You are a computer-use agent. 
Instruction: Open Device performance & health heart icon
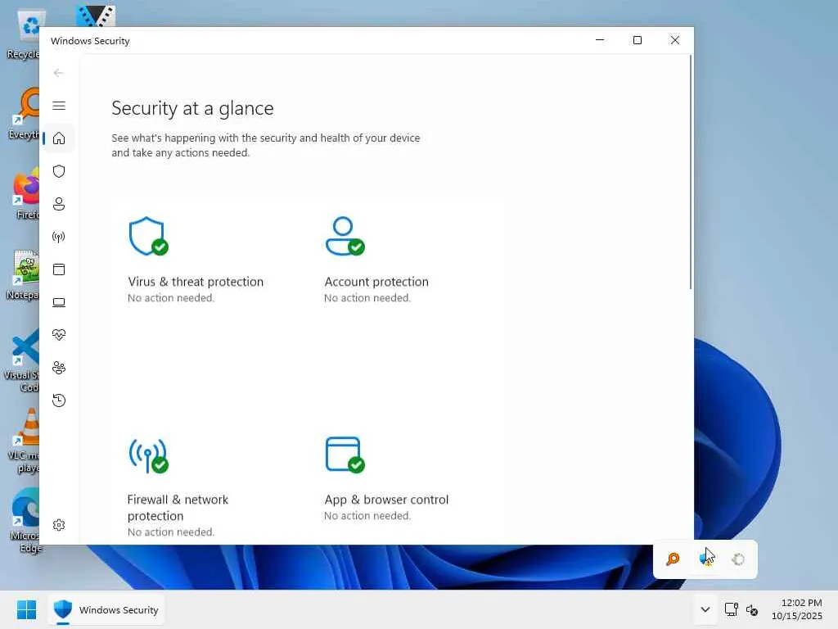coord(59,335)
